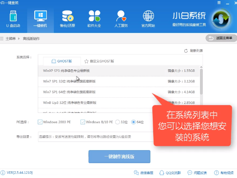The width and height of the screenshot is (237, 178).
Task: Select the 64位 radio button
Action: point(133,122)
